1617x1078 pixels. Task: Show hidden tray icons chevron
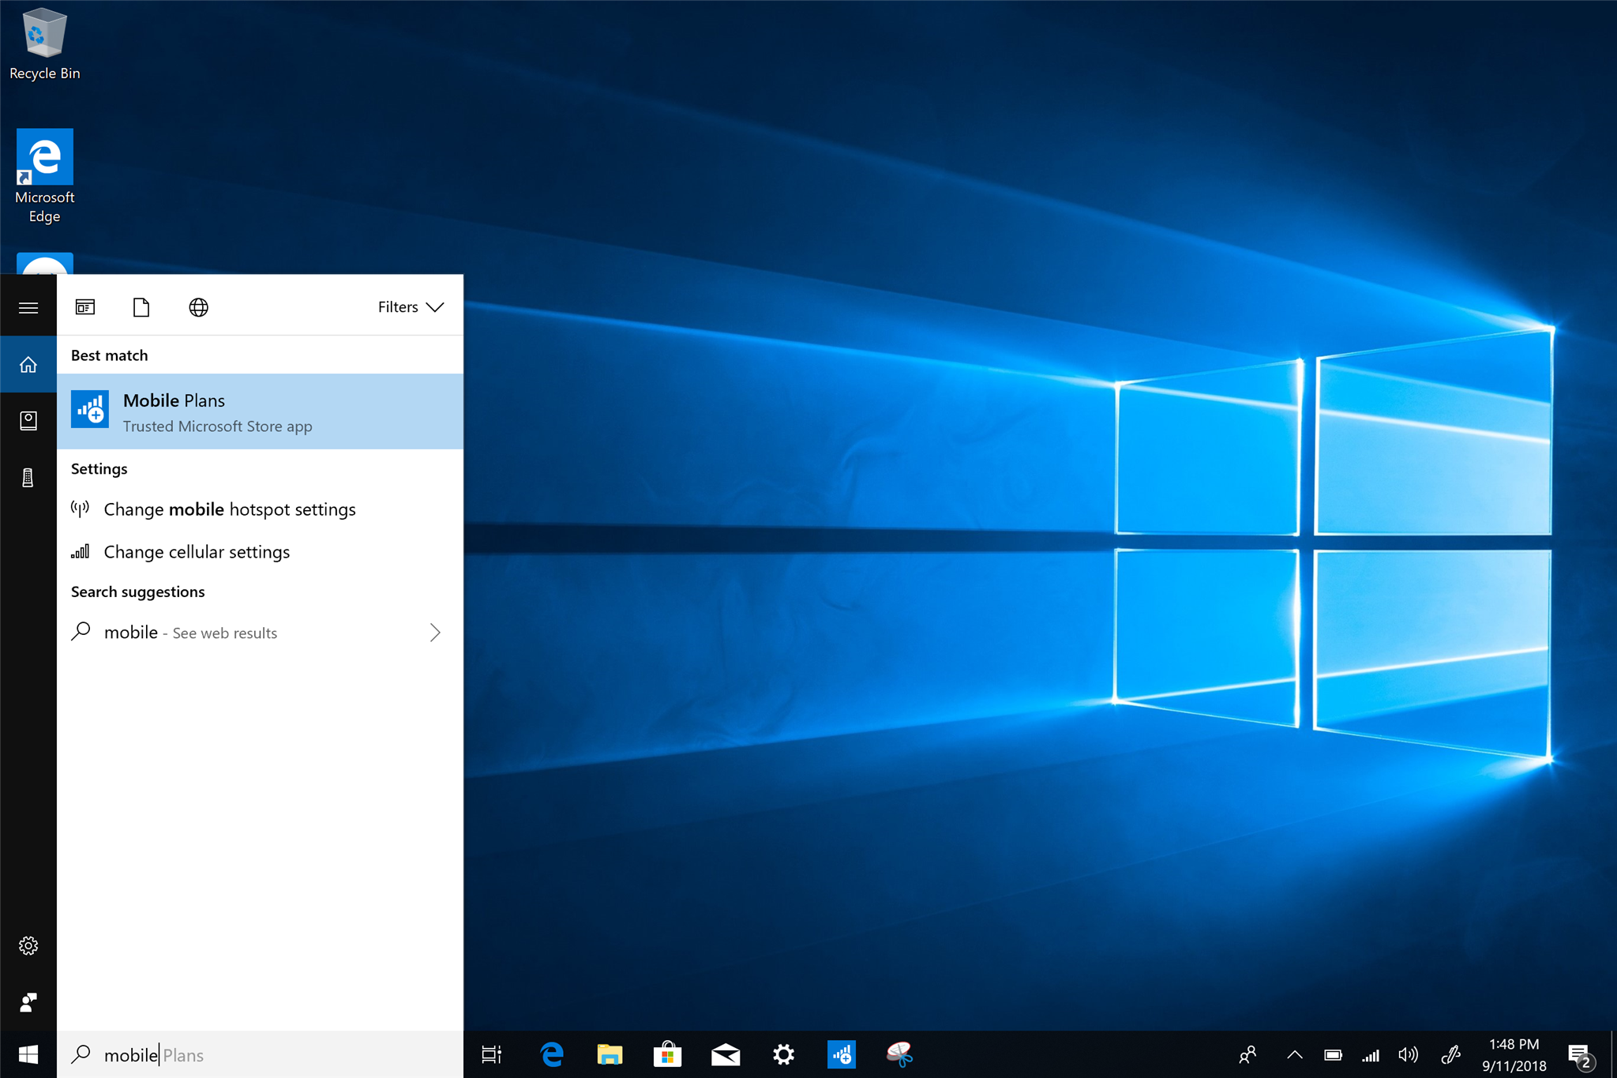click(1295, 1055)
